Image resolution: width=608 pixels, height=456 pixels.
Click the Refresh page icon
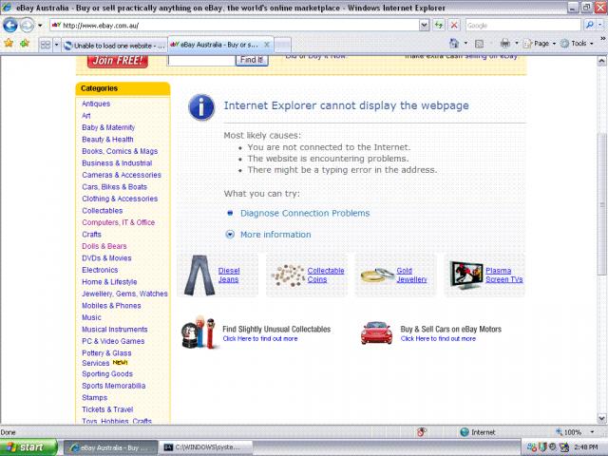439,25
